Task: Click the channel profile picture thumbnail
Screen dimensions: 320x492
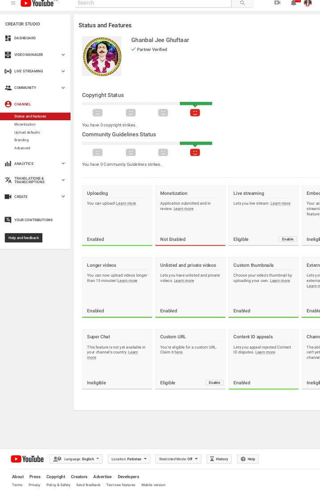Action: 102,56
